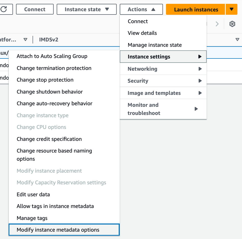Go to next page chevron
This screenshot has width=242, height=239.
click(217, 24)
